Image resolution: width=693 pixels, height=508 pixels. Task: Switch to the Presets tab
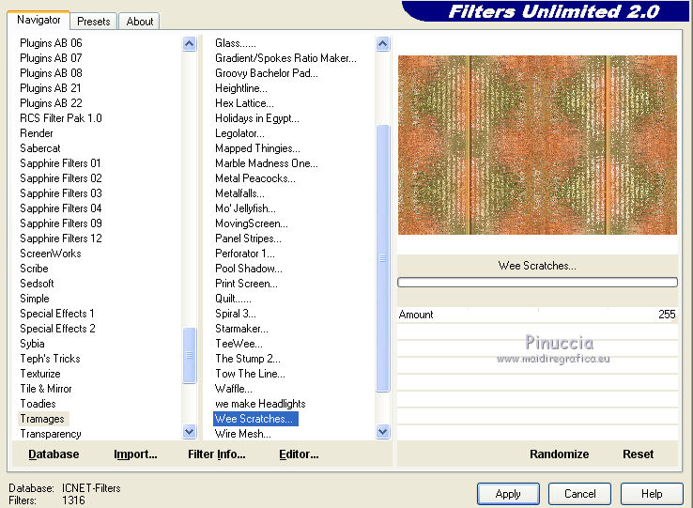(93, 22)
